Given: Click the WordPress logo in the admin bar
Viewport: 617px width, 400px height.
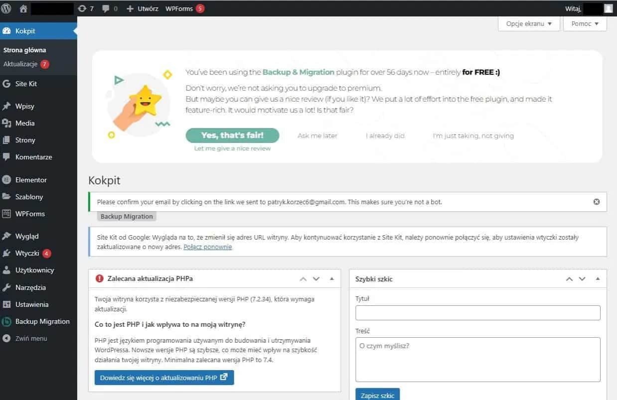Looking at the screenshot, I should [6, 8].
